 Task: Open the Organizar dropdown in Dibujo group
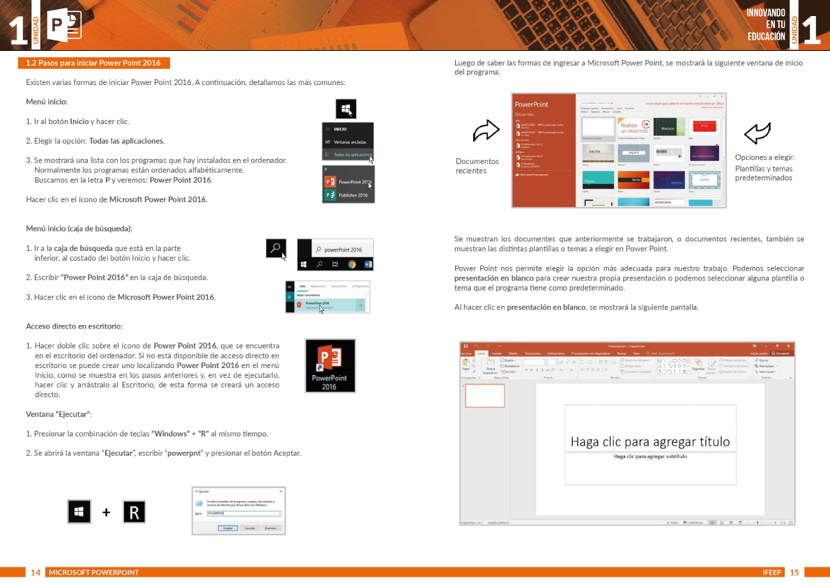tap(699, 366)
